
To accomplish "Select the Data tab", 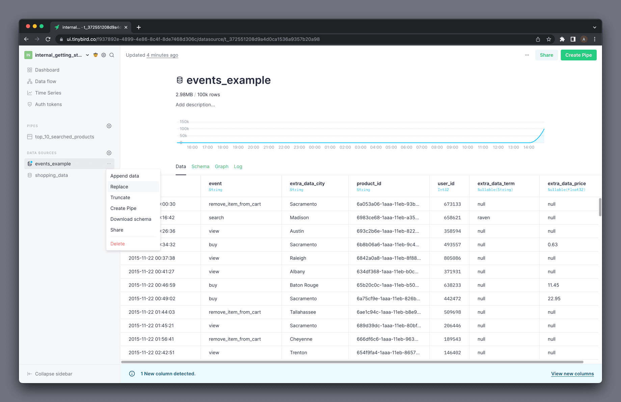I will [181, 166].
